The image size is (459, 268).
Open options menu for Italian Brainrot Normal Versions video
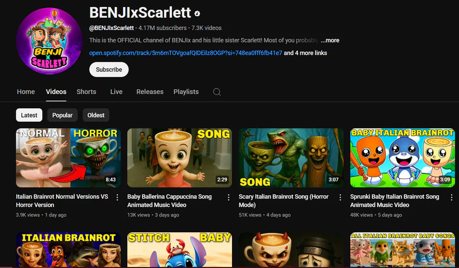(x=117, y=198)
